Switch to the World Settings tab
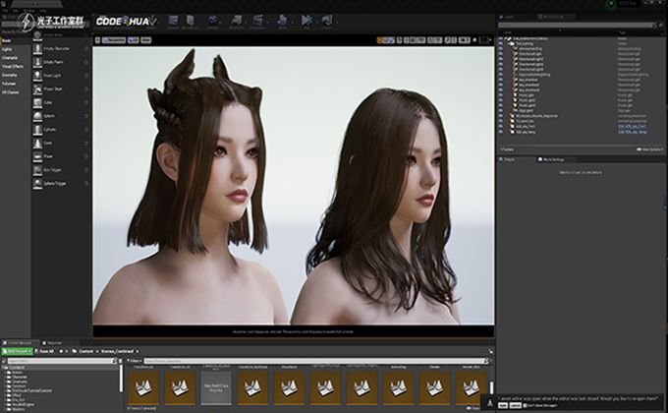The image size is (668, 413). point(551,159)
